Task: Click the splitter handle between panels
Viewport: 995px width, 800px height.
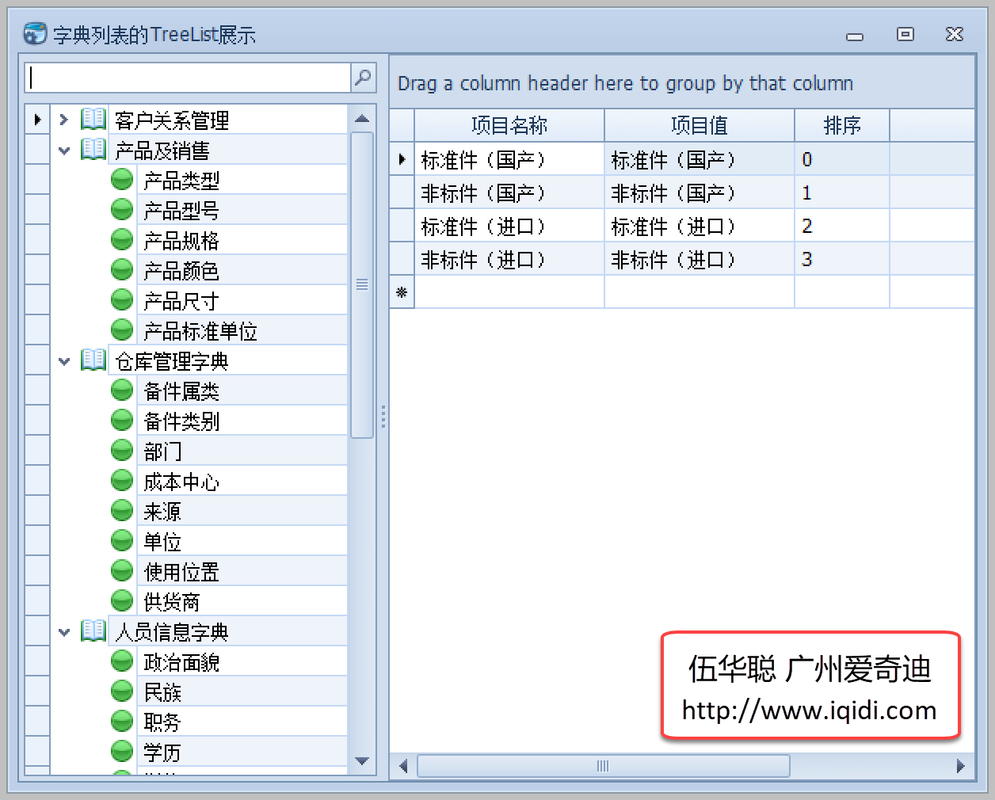Action: 383,417
